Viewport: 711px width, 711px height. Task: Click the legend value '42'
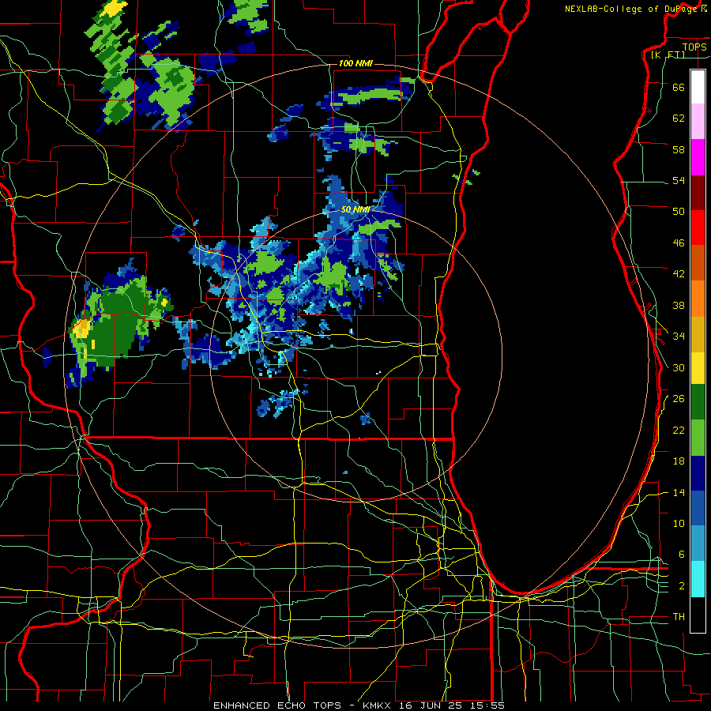tap(679, 273)
